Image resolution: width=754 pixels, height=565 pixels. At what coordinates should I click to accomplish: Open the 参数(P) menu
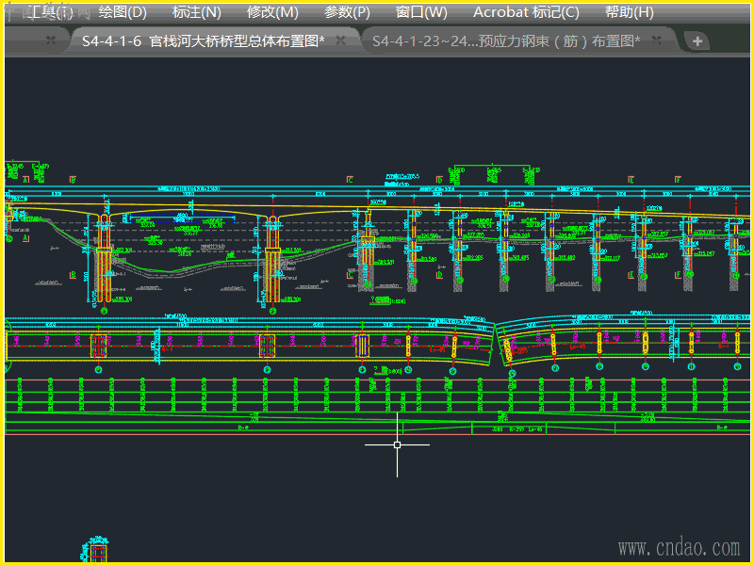point(347,12)
